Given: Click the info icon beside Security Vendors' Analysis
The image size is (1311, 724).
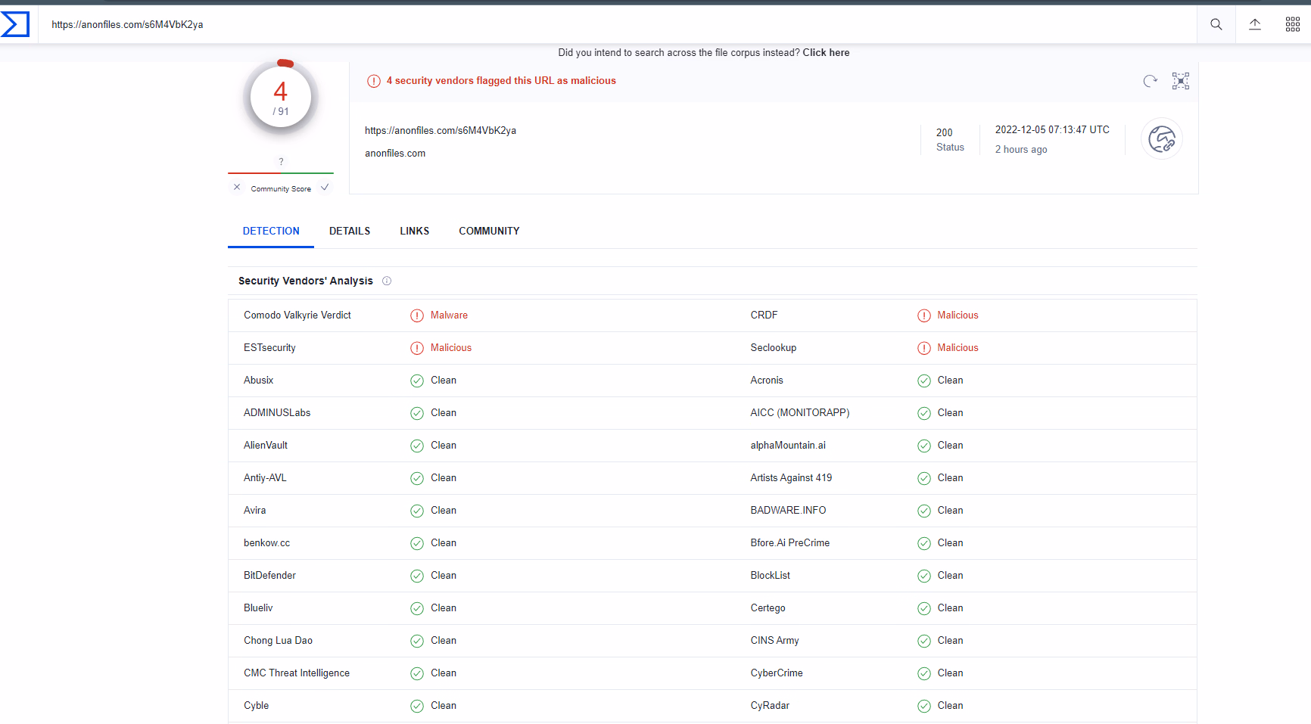Looking at the screenshot, I should pos(387,281).
